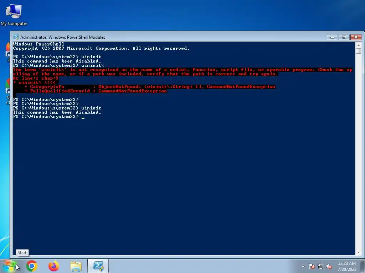
Task: Click the Show desktop button by clock
Action: [363, 266]
